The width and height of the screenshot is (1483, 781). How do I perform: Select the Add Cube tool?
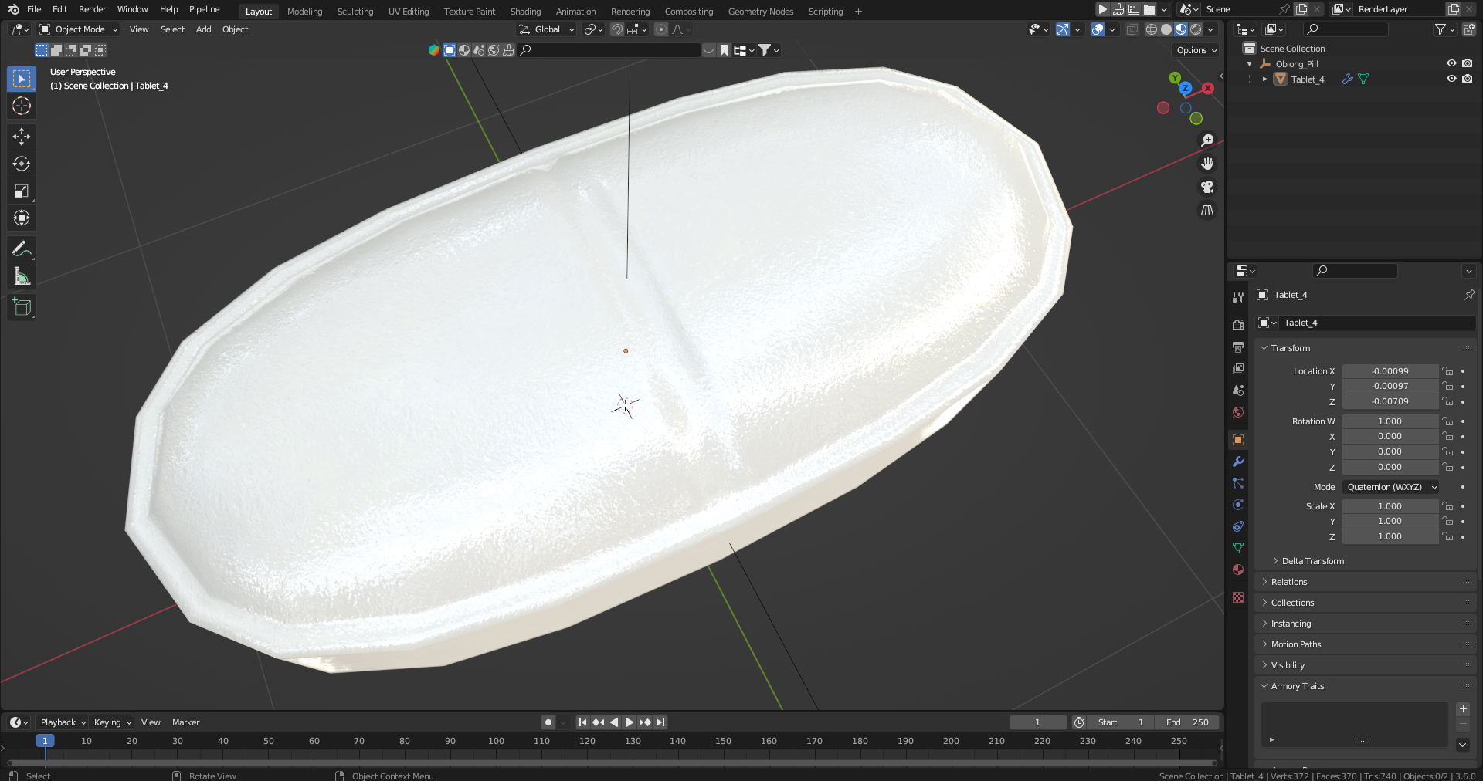tap(22, 306)
